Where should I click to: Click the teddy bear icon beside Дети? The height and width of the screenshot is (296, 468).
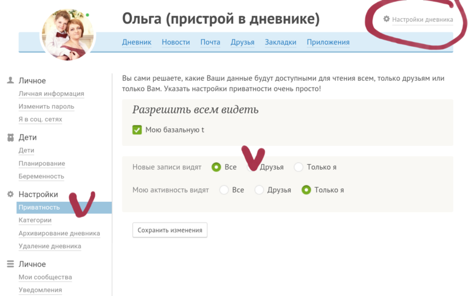pyautogui.click(x=10, y=137)
